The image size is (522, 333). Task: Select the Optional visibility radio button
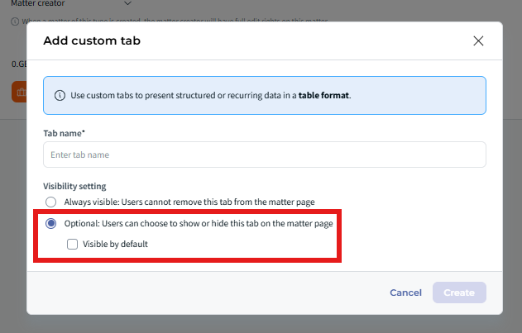tap(51, 224)
